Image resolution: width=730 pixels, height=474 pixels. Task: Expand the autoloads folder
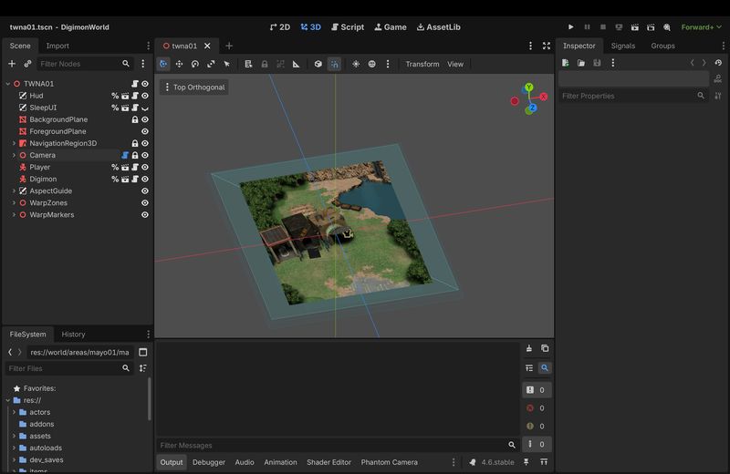pos(14,448)
